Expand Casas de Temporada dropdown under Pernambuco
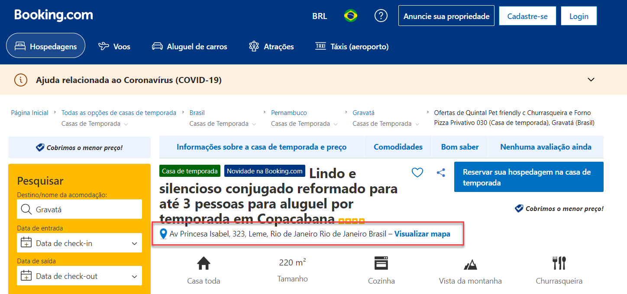Viewport: 627px width, 294px height. click(x=304, y=124)
